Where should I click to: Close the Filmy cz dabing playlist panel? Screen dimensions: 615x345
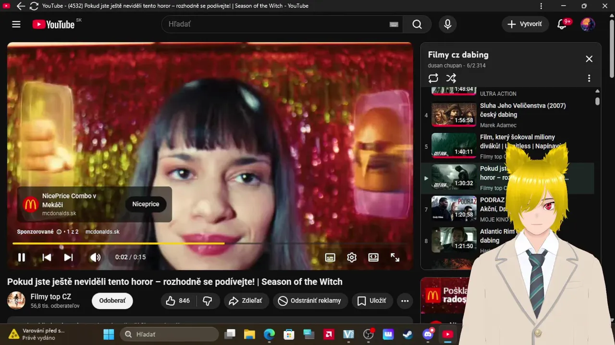(x=589, y=59)
